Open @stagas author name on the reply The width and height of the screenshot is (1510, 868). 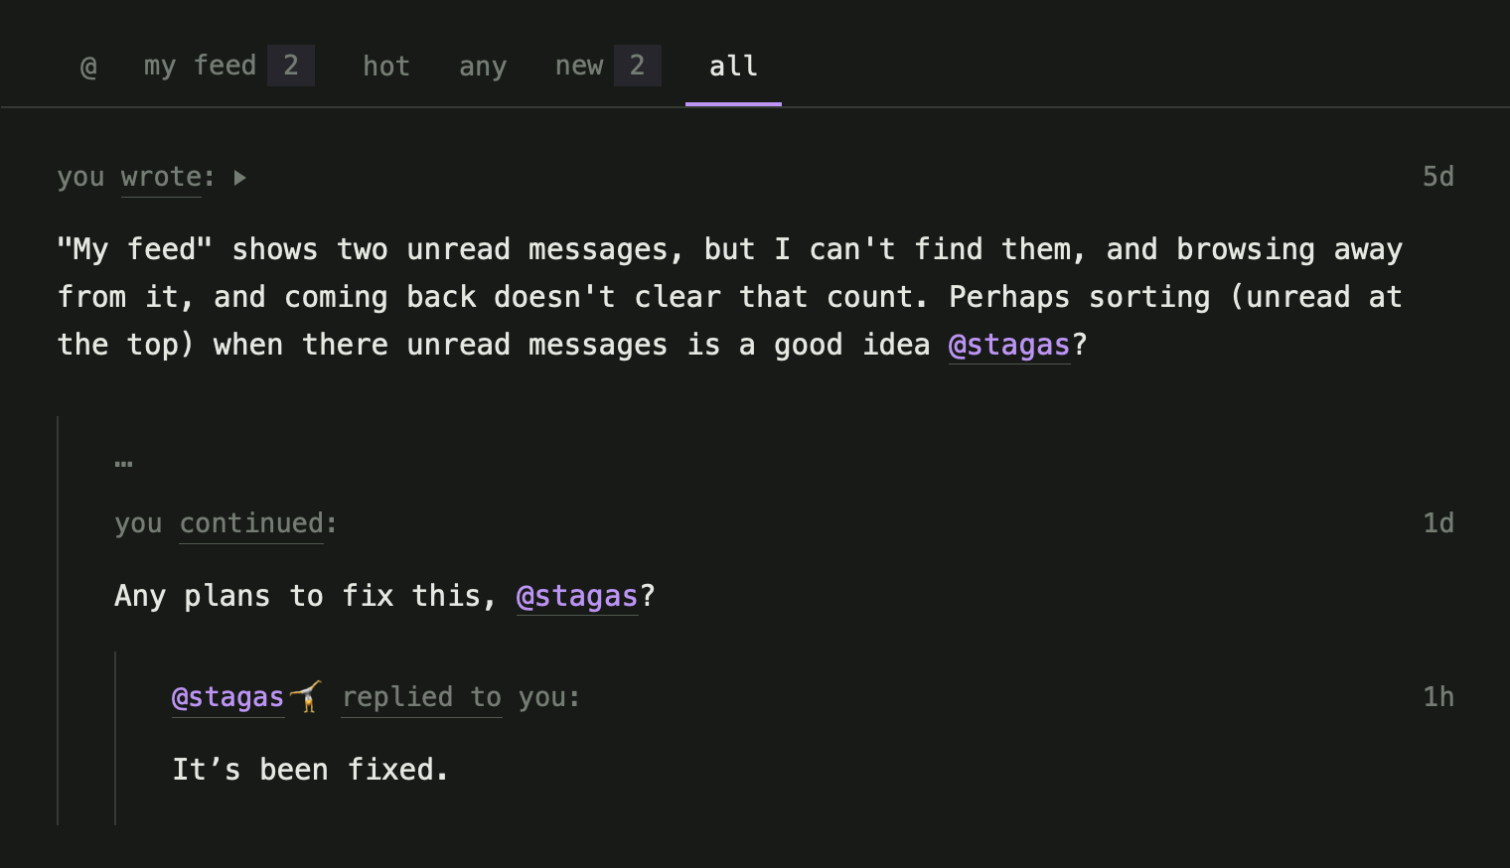(x=227, y=697)
